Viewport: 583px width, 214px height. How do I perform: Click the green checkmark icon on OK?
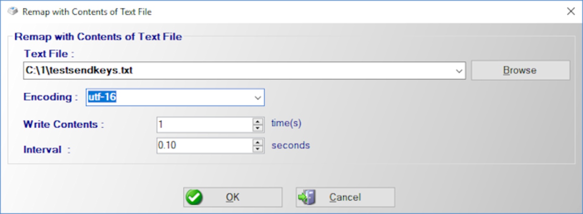coord(194,197)
